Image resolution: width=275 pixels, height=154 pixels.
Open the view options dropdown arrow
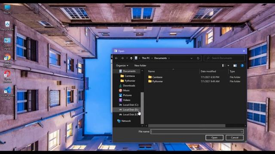click(228, 65)
